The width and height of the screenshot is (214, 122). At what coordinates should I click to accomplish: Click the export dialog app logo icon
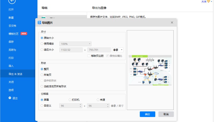click(x=39, y=22)
